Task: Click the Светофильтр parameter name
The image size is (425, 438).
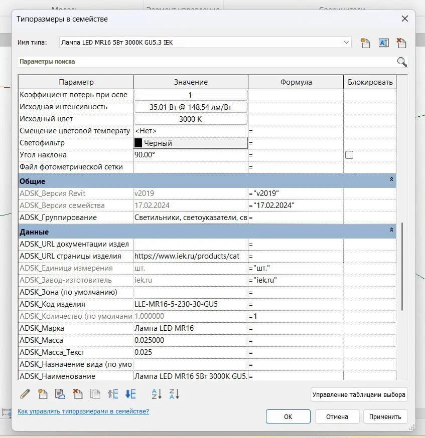Action: click(42, 143)
